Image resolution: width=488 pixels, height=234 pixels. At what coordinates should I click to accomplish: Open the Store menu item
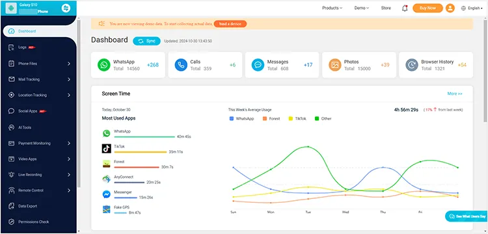point(386,8)
